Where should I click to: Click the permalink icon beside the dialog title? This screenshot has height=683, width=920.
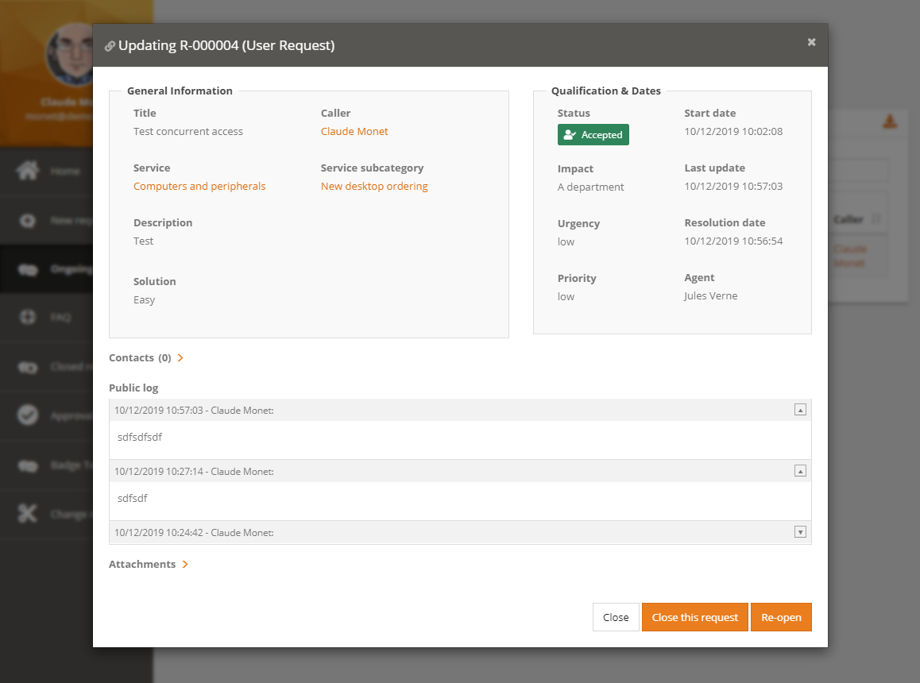click(110, 46)
